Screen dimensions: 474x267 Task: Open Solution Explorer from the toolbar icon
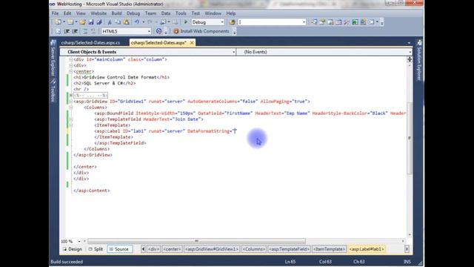[x=314, y=22]
